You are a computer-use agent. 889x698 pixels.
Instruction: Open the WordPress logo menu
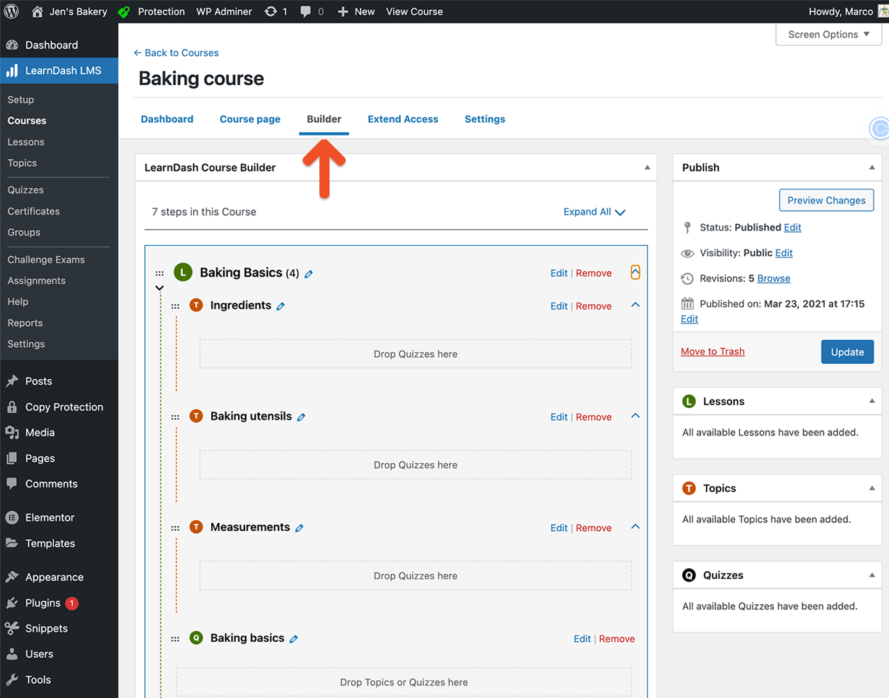(11, 11)
